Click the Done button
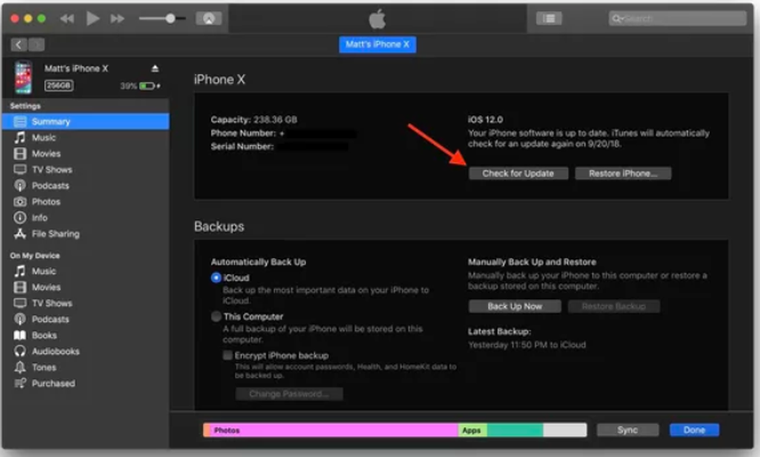This screenshot has width=760, height=457. click(x=694, y=430)
